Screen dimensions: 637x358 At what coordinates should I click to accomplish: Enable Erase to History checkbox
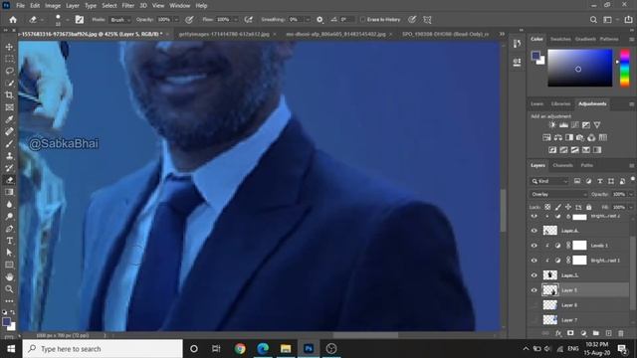pyautogui.click(x=362, y=20)
